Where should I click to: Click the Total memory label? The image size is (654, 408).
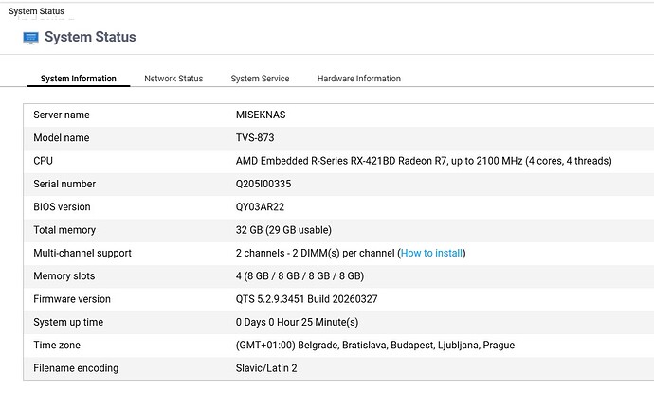64,230
